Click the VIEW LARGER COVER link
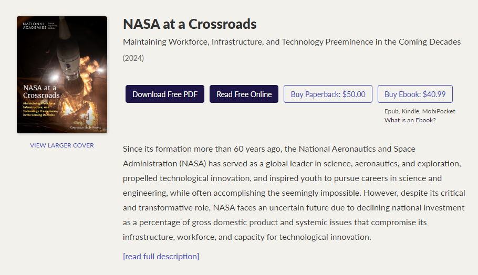 [62, 145]
